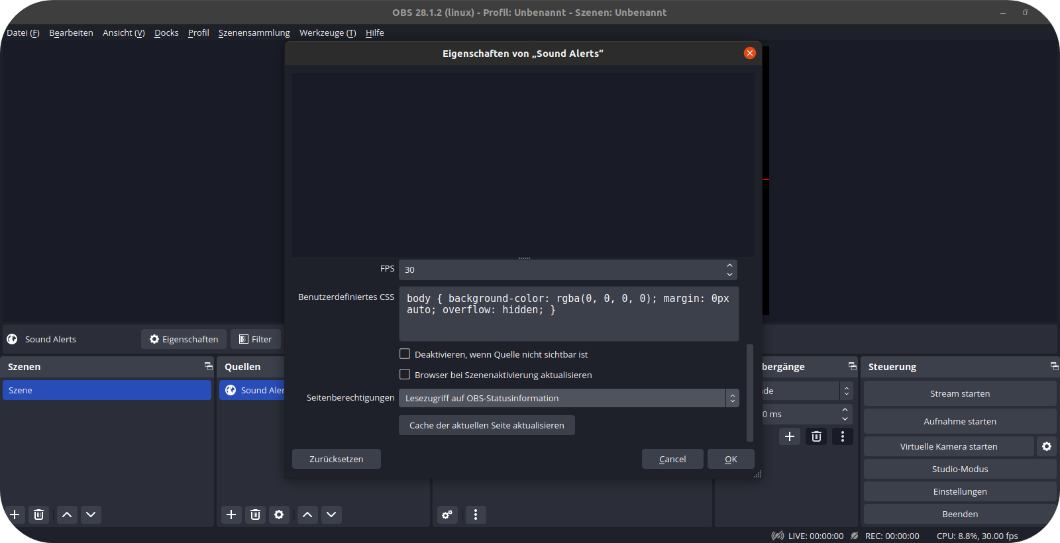Click the dialog resize grip corner

pos(757,473)
